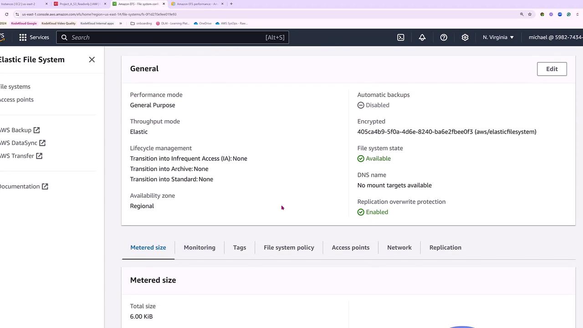The image size is (583, 328).
Task: Open a new browser tab
Action: (x=231, y=4)
